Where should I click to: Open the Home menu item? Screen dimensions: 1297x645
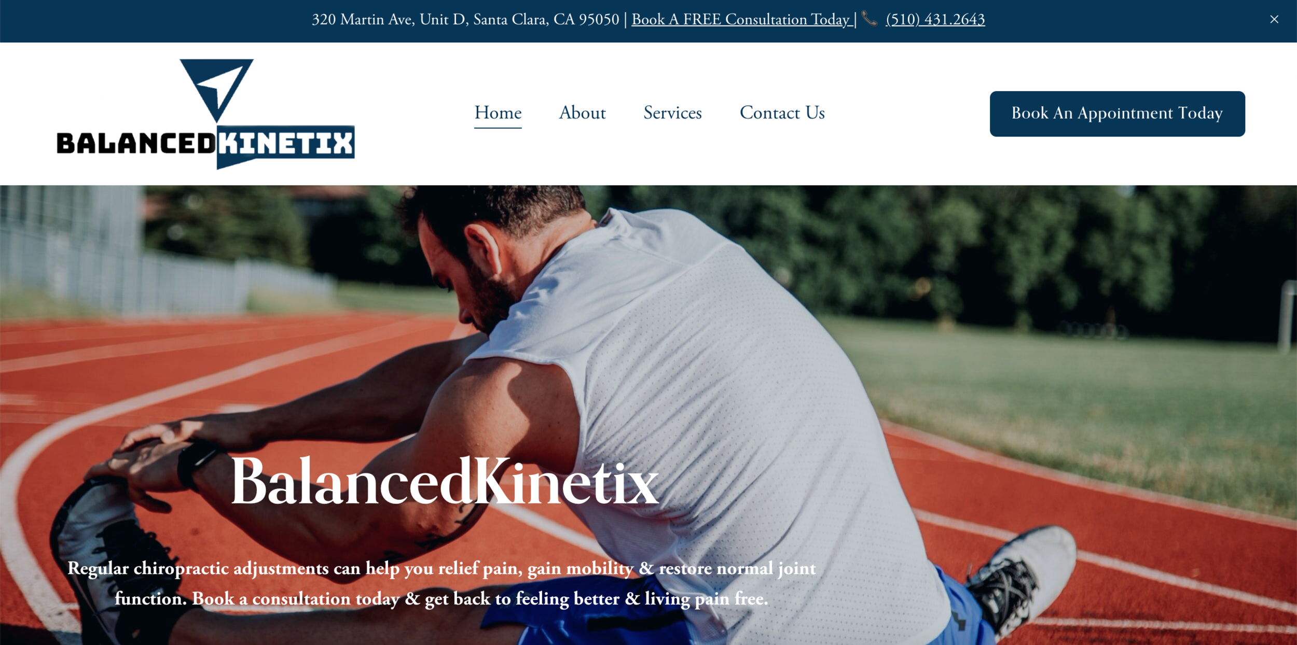(498, 113)
